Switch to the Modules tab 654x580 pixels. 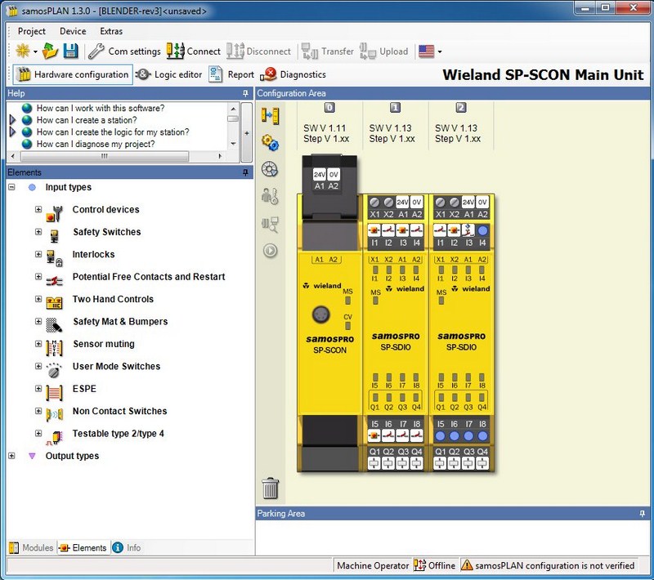click(32, 547)
